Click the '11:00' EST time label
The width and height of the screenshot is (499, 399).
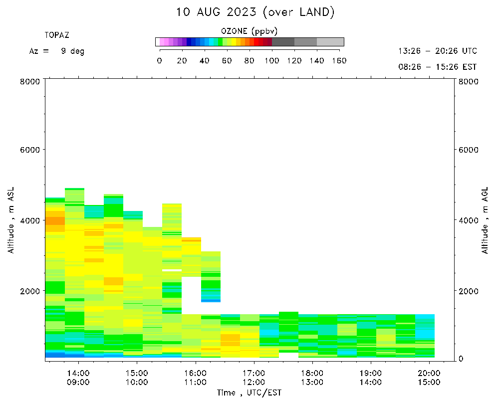[196, 382]
